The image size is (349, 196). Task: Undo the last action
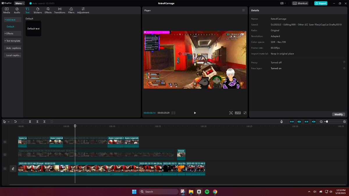point(15,122)
